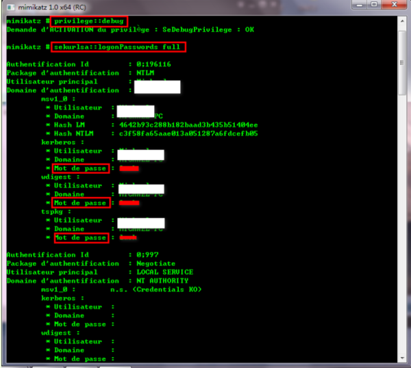Image resolution: width=411 pixels, height=368 pixels.
Task: Click the 'msv1_0 :' heading of first session
Action: pos(58,99)
